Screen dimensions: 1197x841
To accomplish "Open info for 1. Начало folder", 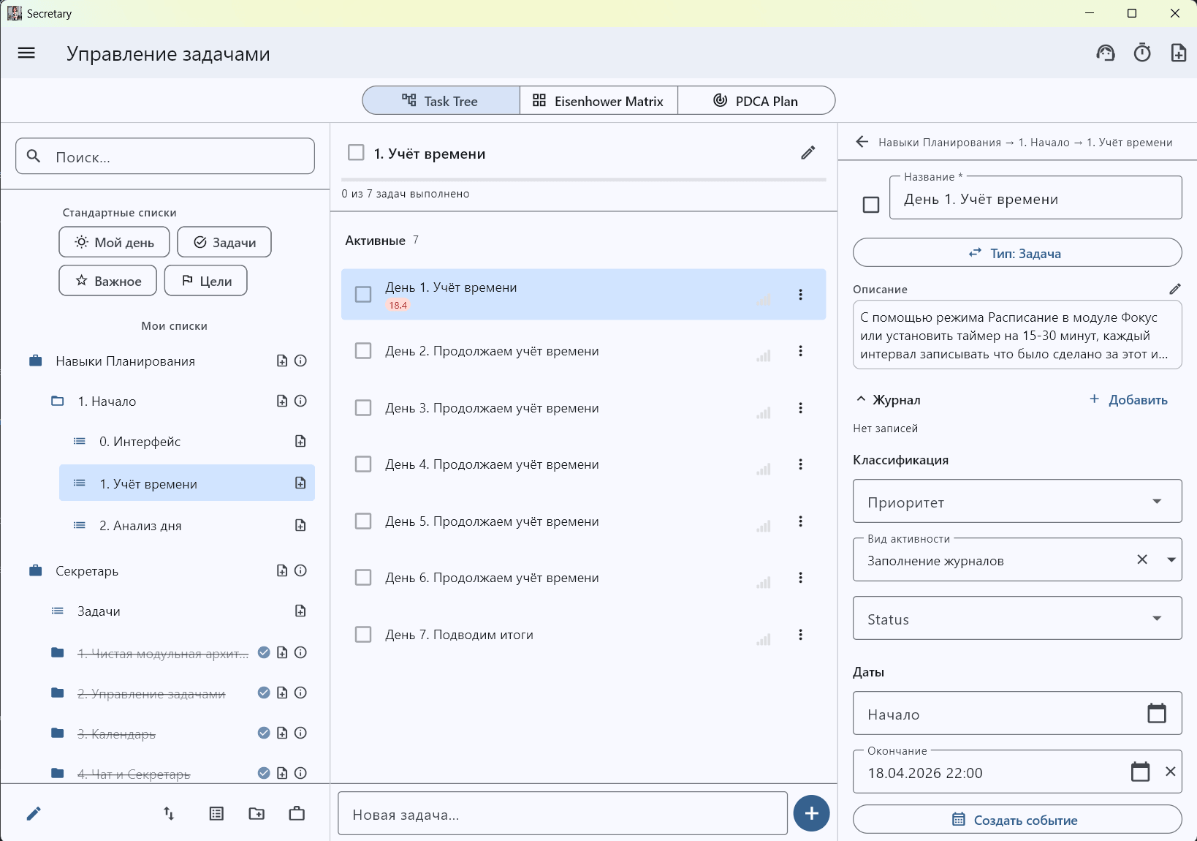I will [300, 401].
